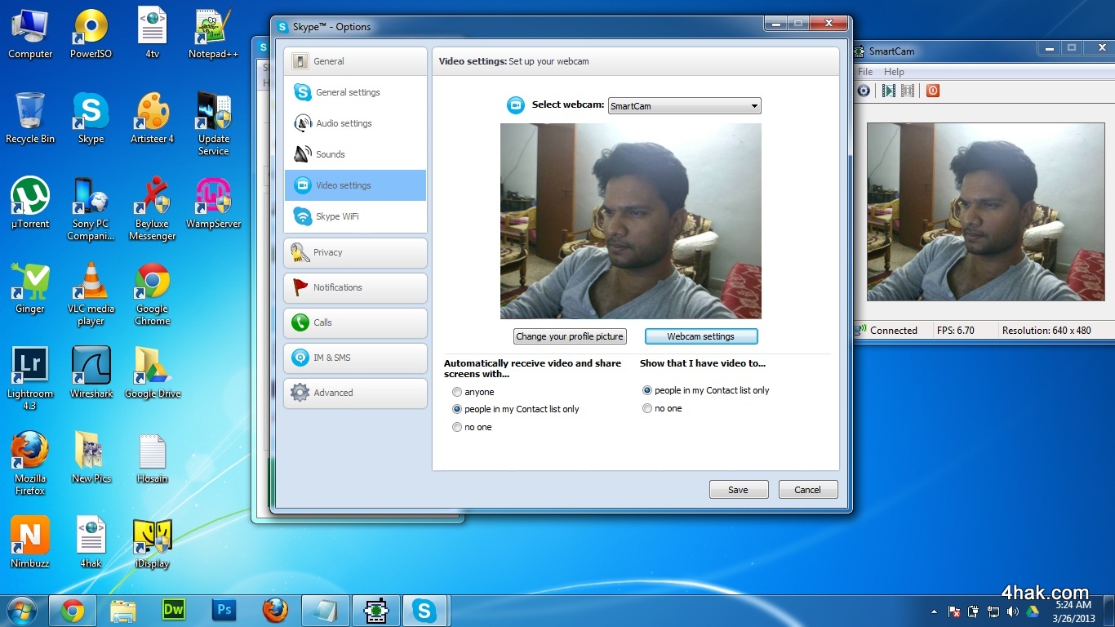Show hidden tray icons arrow
Image resolution: width=1115 pixels, height=627 pixels.
[934, 611]
